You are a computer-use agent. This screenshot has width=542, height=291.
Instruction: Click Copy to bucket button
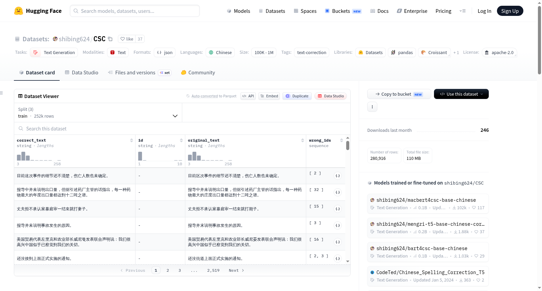click(x=399, y=94)
